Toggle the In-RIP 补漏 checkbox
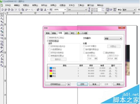Viewport: 140px width, 104px height. [x=84, y=46]
